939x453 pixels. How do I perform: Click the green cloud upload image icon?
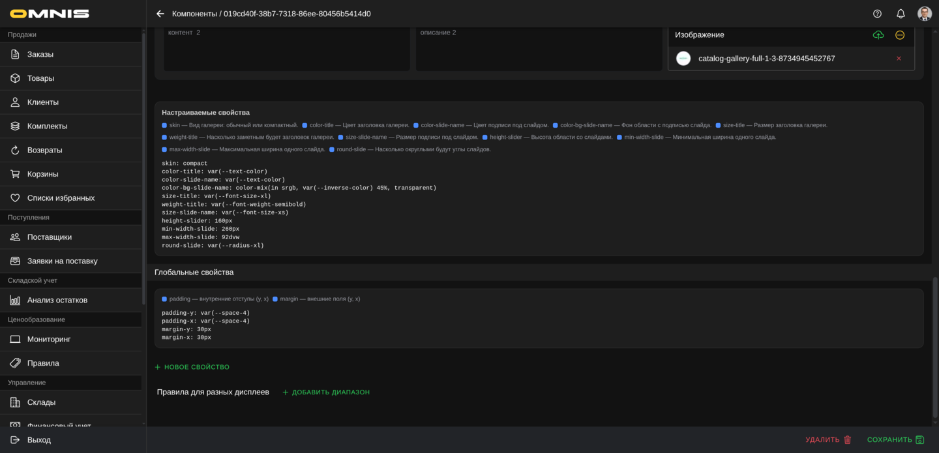click(x=878, y=35)
